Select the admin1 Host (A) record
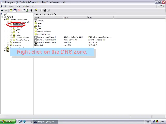Image resolution: width=166 pixels, height=124 pixels. point(40,45)
